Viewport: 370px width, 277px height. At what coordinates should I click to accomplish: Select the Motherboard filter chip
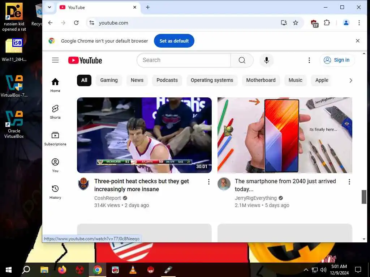(x=261, y=80)
